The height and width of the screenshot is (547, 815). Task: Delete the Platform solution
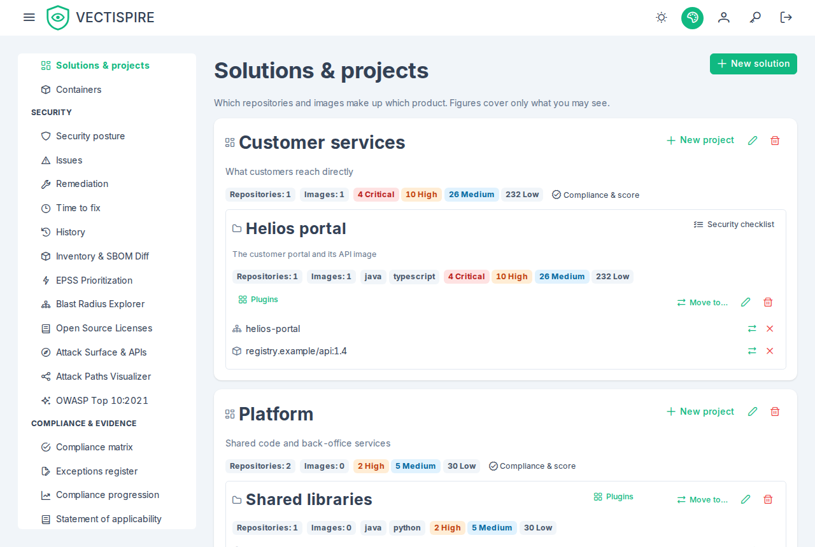coord(775,412)
